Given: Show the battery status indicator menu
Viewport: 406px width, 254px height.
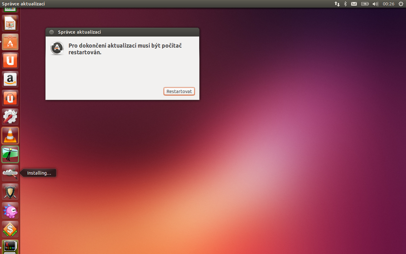Looking at the screenshot, I should [x=365, y=4].
